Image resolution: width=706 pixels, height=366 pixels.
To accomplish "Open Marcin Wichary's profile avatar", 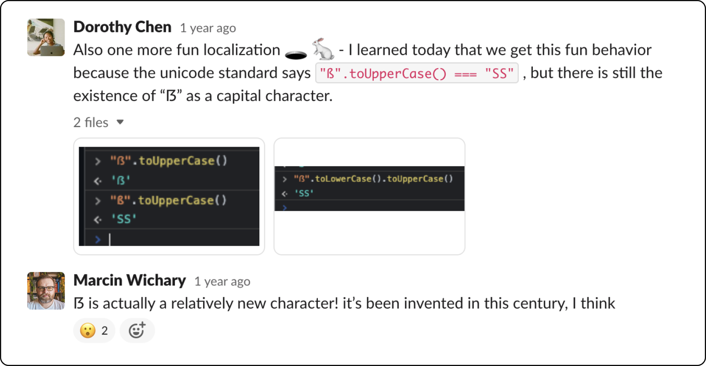I will [x=45, y=290].
